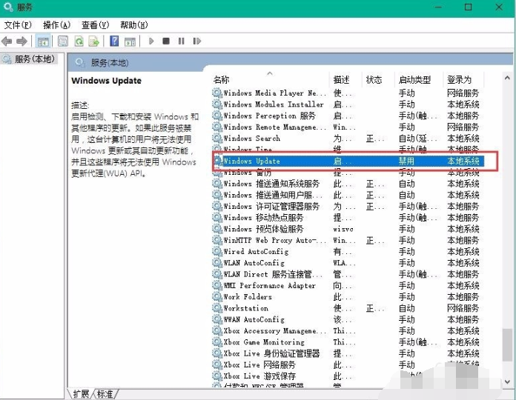Switch to the 标准 tab
Screen dimensions: 516x400
105,394
